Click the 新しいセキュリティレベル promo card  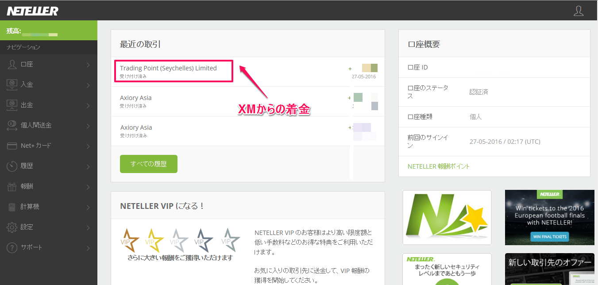click(447, 269)
